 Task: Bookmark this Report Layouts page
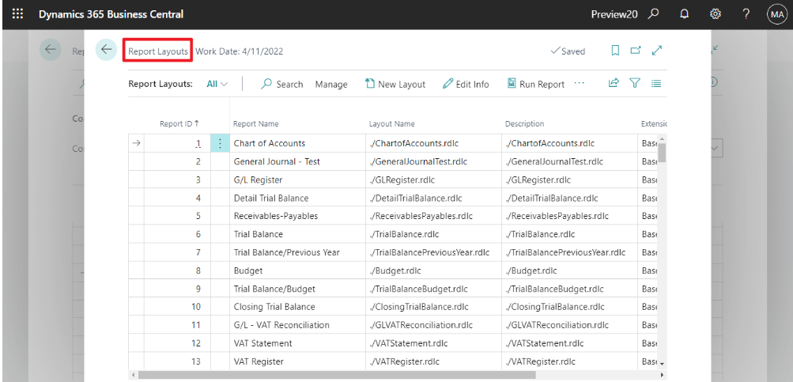coord(615,51)
